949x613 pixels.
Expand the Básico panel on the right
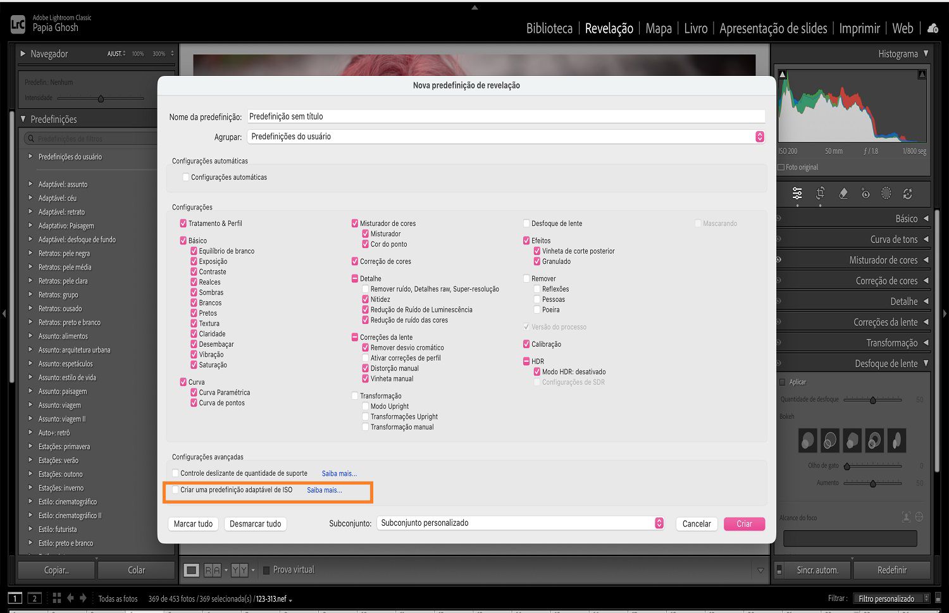click(926, 218)
